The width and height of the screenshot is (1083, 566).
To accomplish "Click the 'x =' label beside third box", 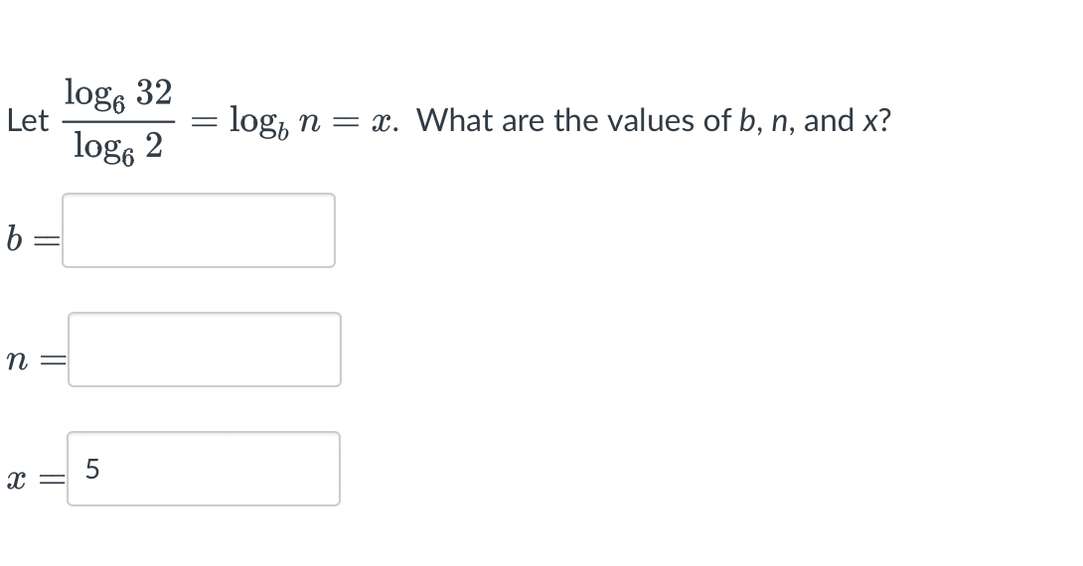I will 35,479.
